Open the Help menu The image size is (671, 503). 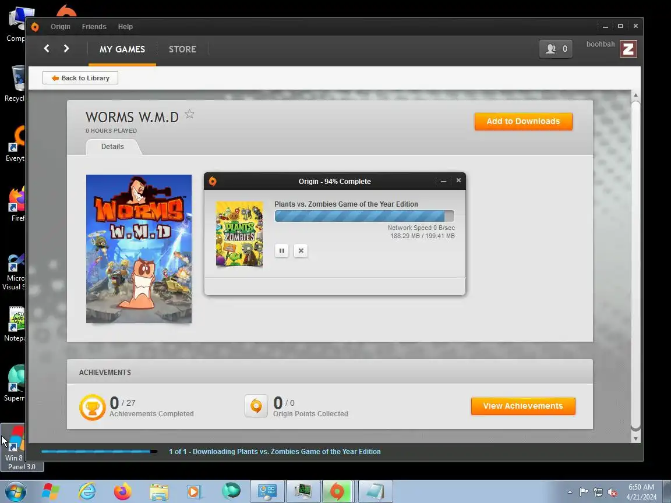[125, 27]
